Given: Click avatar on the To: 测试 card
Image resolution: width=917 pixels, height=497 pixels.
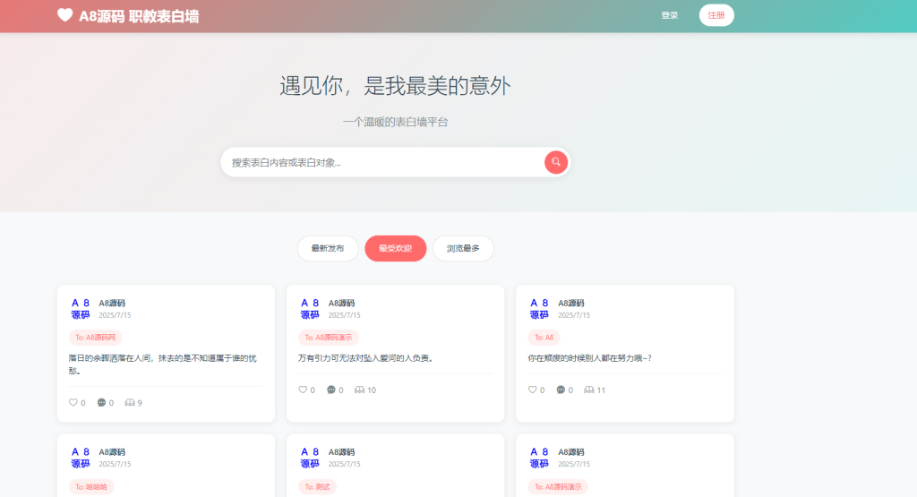Looking at the screenshot, I should [x=310, y=458].
